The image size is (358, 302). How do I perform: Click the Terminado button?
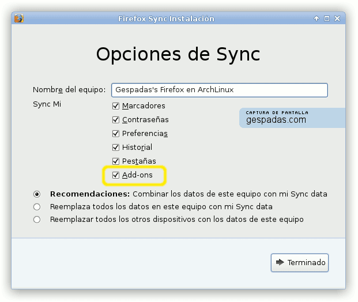tap(300, 262)
